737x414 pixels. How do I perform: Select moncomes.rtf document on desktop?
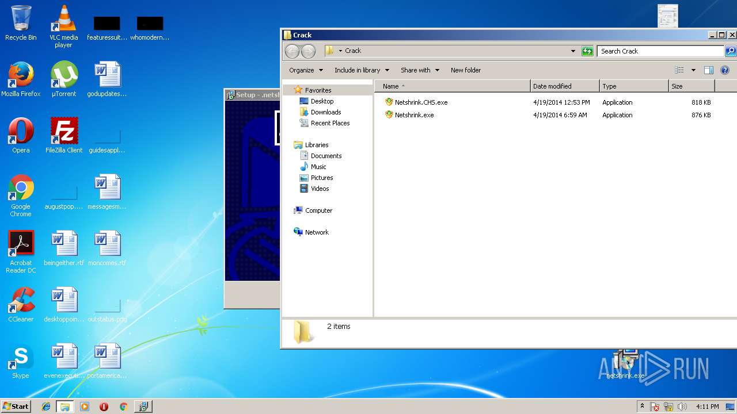pos(107,248)
